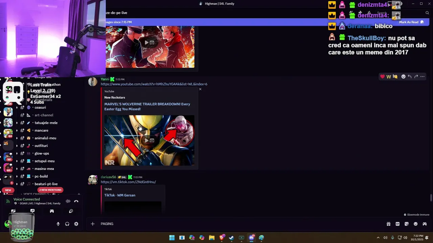Open File Explorer from taskbar

click(x=212, y=238)
